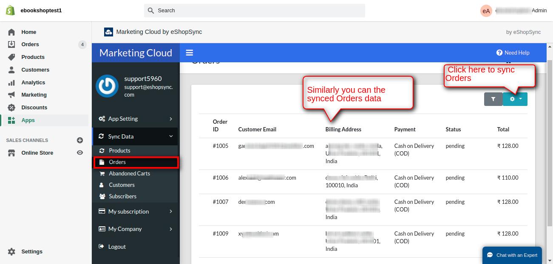This screenshot has height=264, width=553.
Task: Open Customers under Sync Data
Action: (x=122, y=185)
